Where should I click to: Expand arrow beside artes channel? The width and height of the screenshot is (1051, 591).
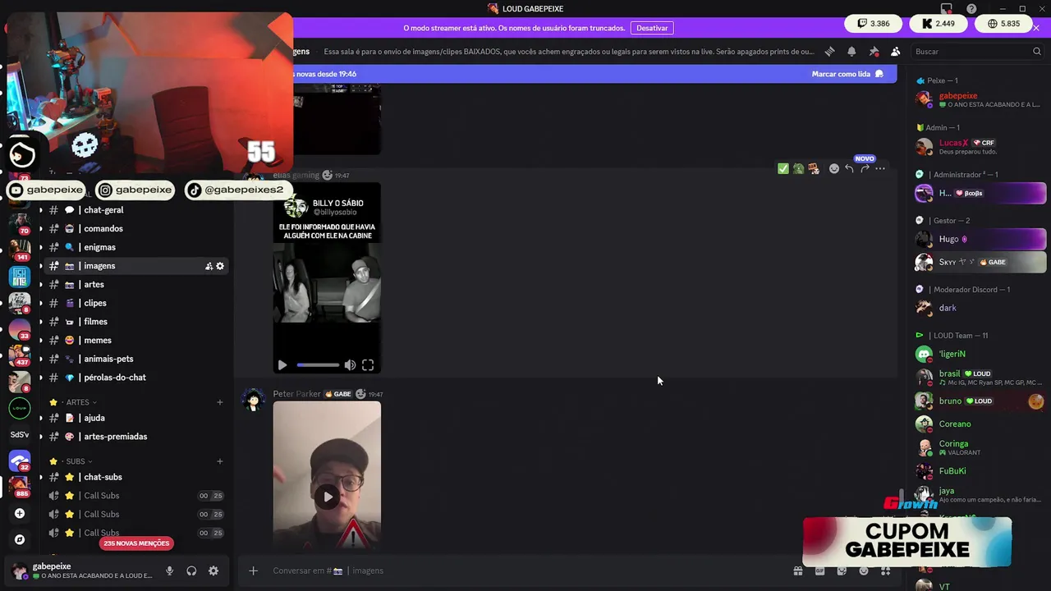(40, 285)
